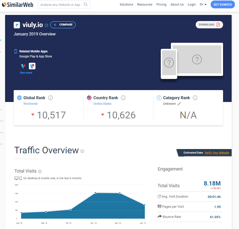Click the SimilarWeb logo

pyautogui.click(x=17, y=5)
